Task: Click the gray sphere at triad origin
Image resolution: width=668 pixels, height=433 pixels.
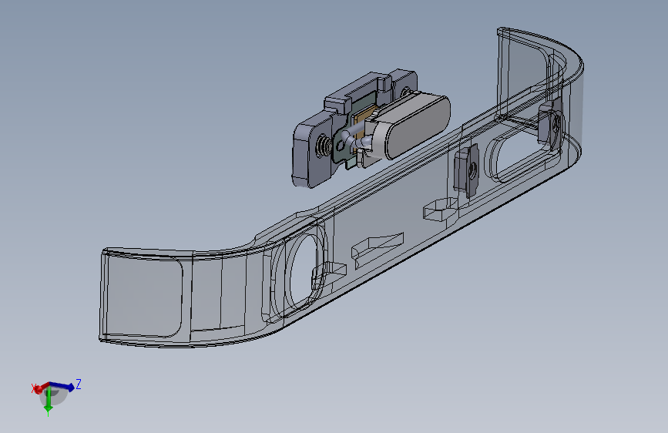Action: [x=54, y=396]
